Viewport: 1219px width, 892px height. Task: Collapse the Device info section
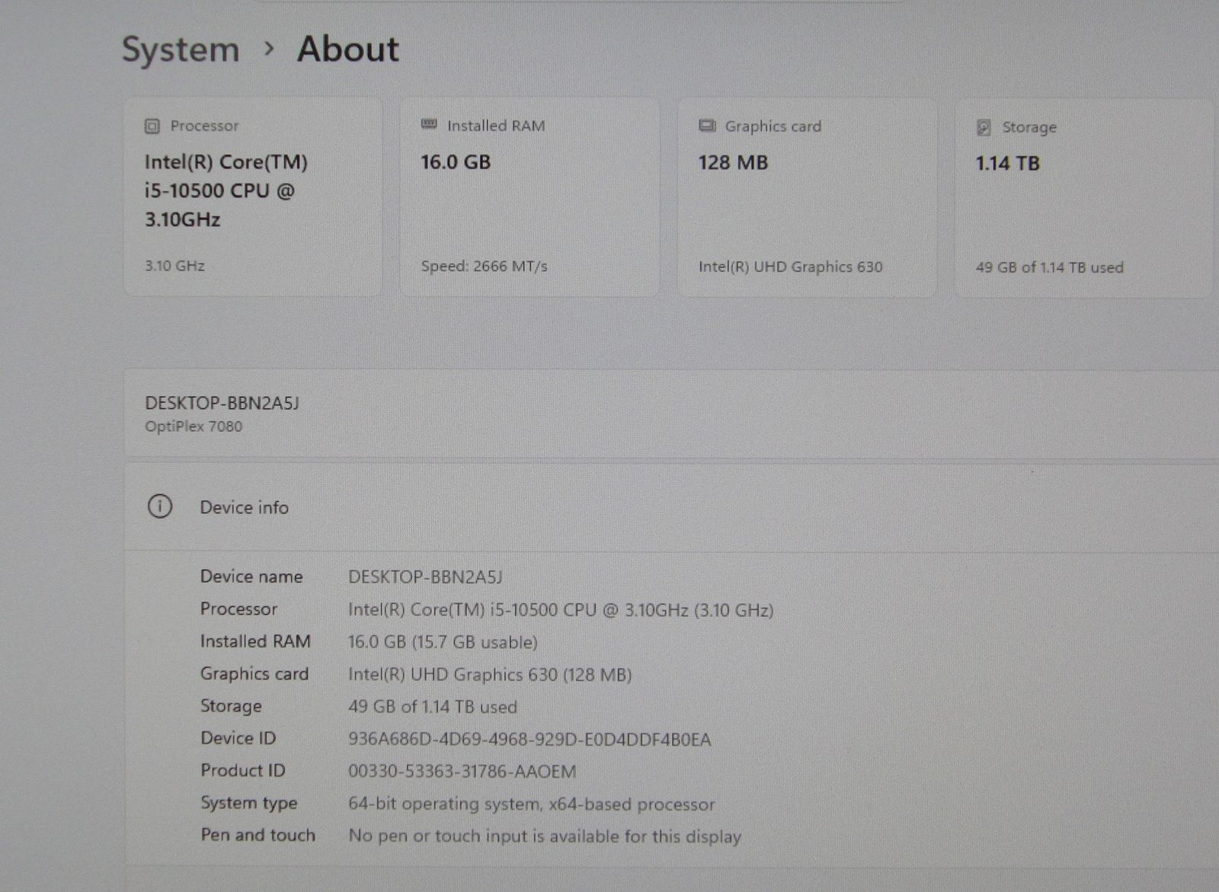click(x=671, y=507)
